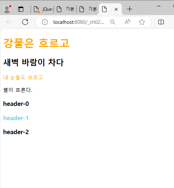Click the zoom out magnifier icon
The width and height of the screenshot is (174, 188).
pos(113,22)
